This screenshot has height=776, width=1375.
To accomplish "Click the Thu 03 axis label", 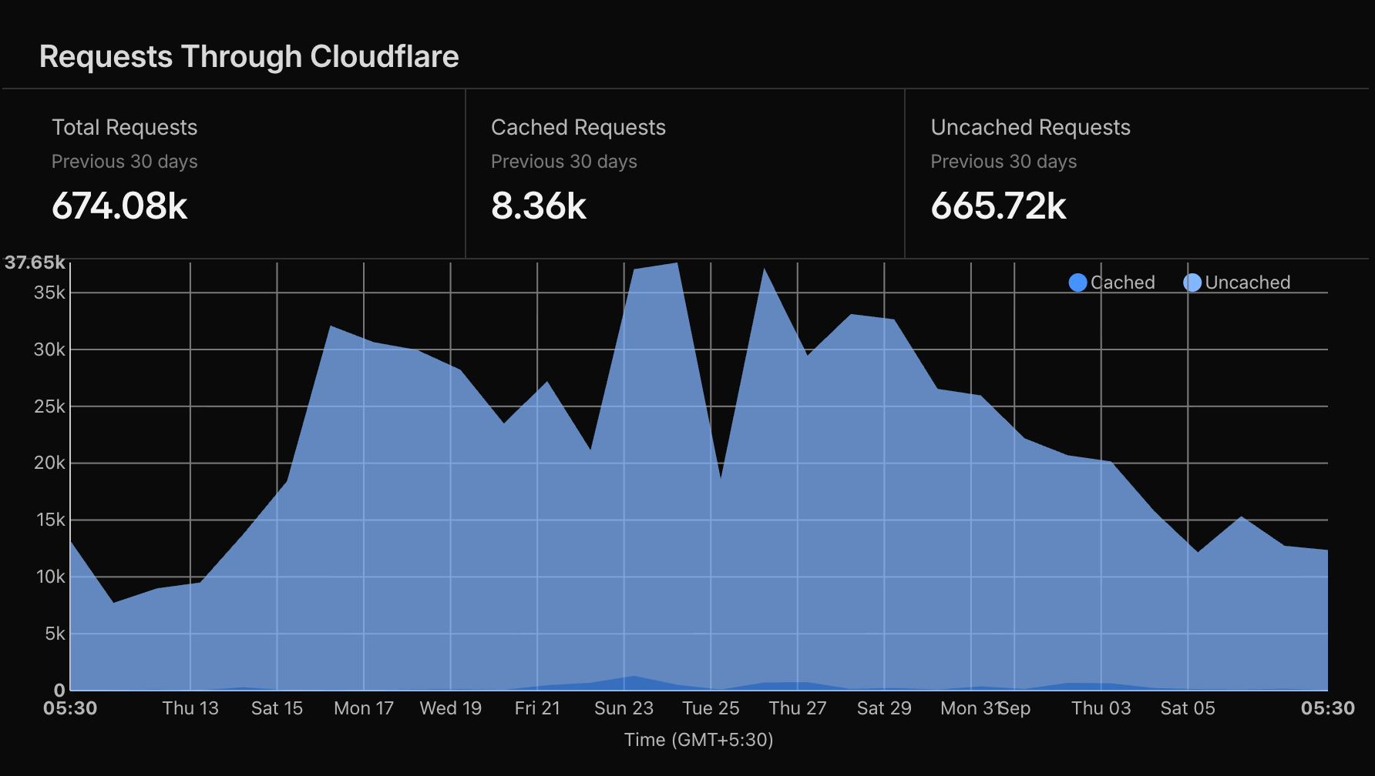I will [x=1101, y=708].
